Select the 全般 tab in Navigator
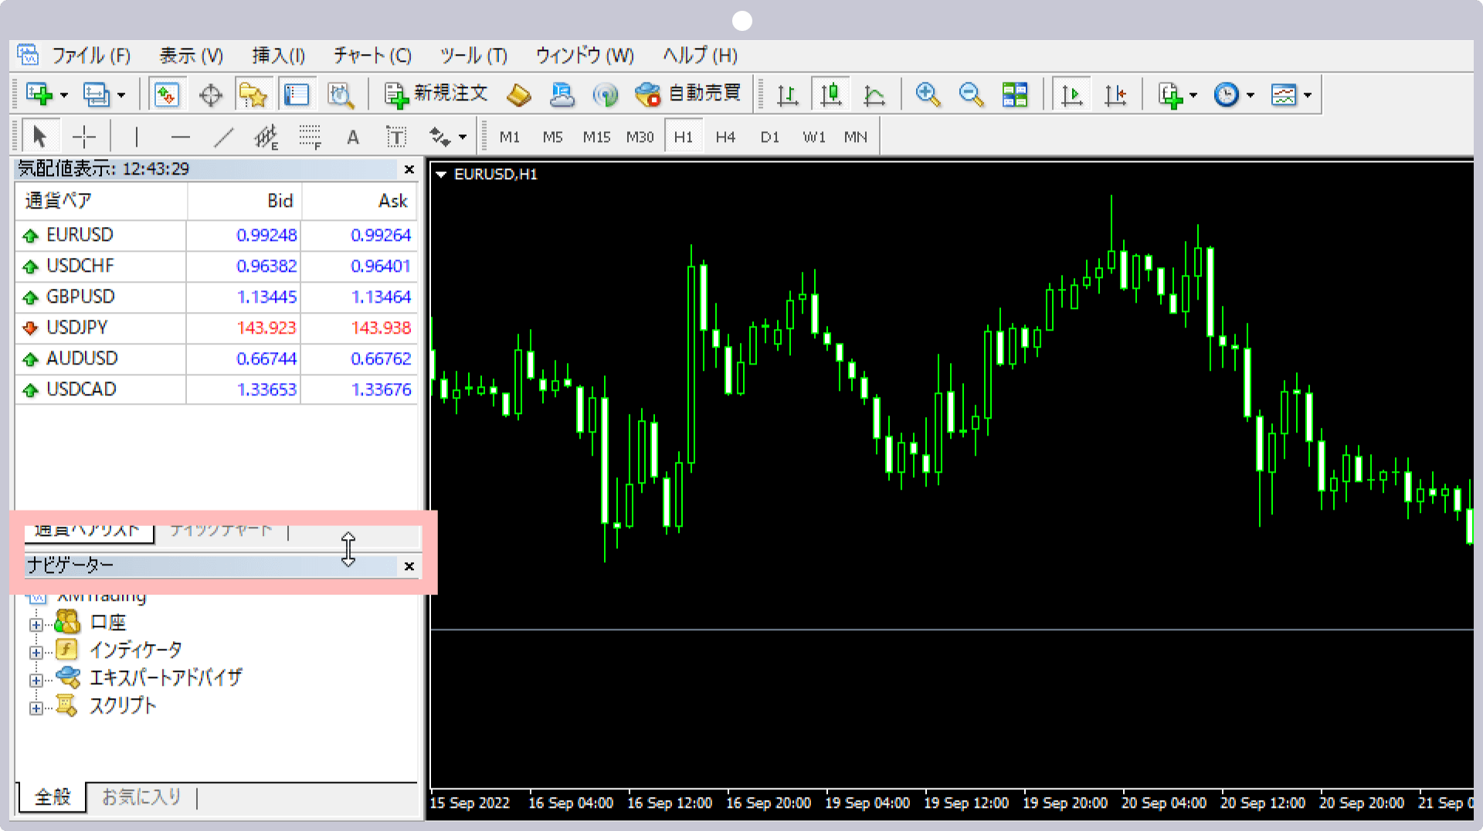This screenshot has width=1483, height=831. click(53, 796)
